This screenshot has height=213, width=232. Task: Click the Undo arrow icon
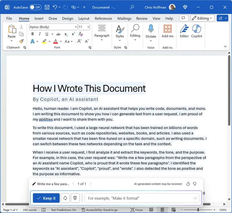tap(55, 7)
